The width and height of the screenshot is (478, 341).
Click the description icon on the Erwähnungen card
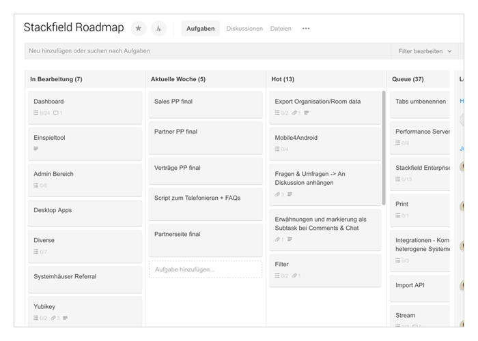[290, 239]
